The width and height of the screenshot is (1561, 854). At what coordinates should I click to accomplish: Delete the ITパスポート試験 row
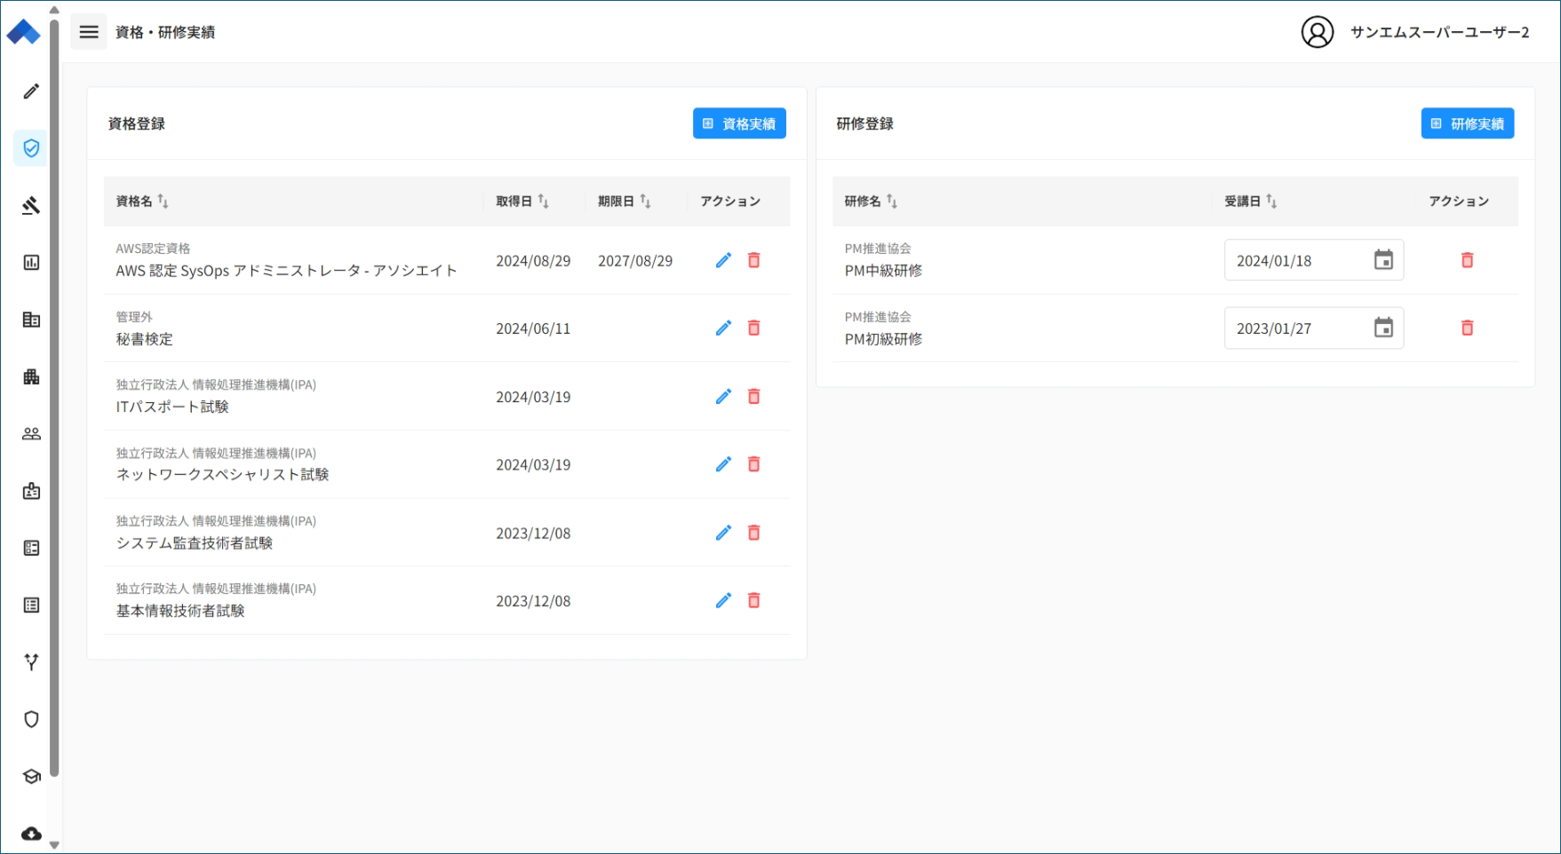coord(754,397)
